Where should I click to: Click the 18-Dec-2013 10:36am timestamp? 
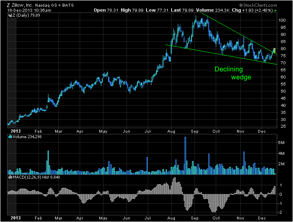[x=29, y=10]
